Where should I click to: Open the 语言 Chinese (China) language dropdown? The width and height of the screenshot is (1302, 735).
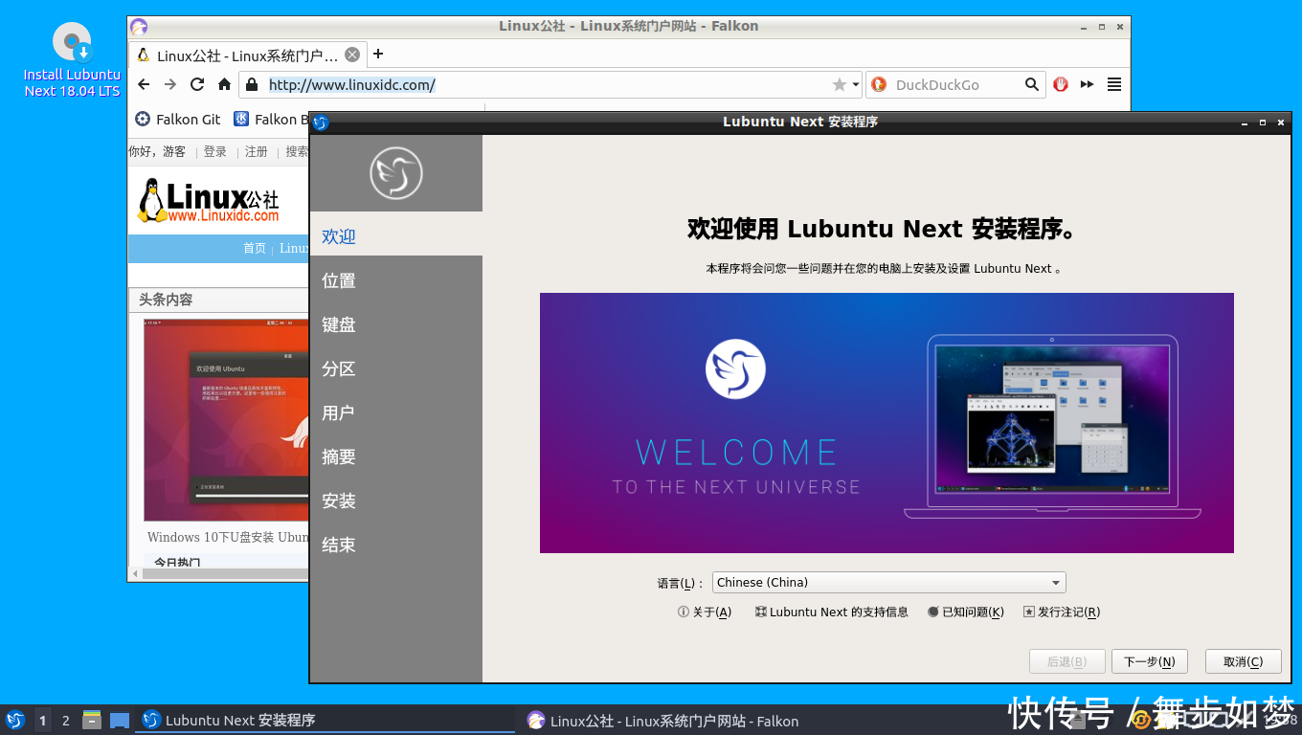(x=888, y=582)
